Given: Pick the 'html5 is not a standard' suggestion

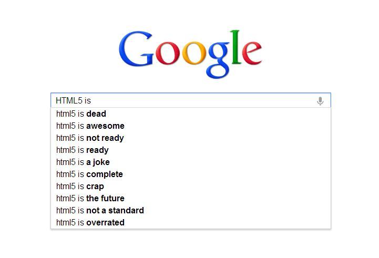Looking at the screenshot, I should (100, 210).
